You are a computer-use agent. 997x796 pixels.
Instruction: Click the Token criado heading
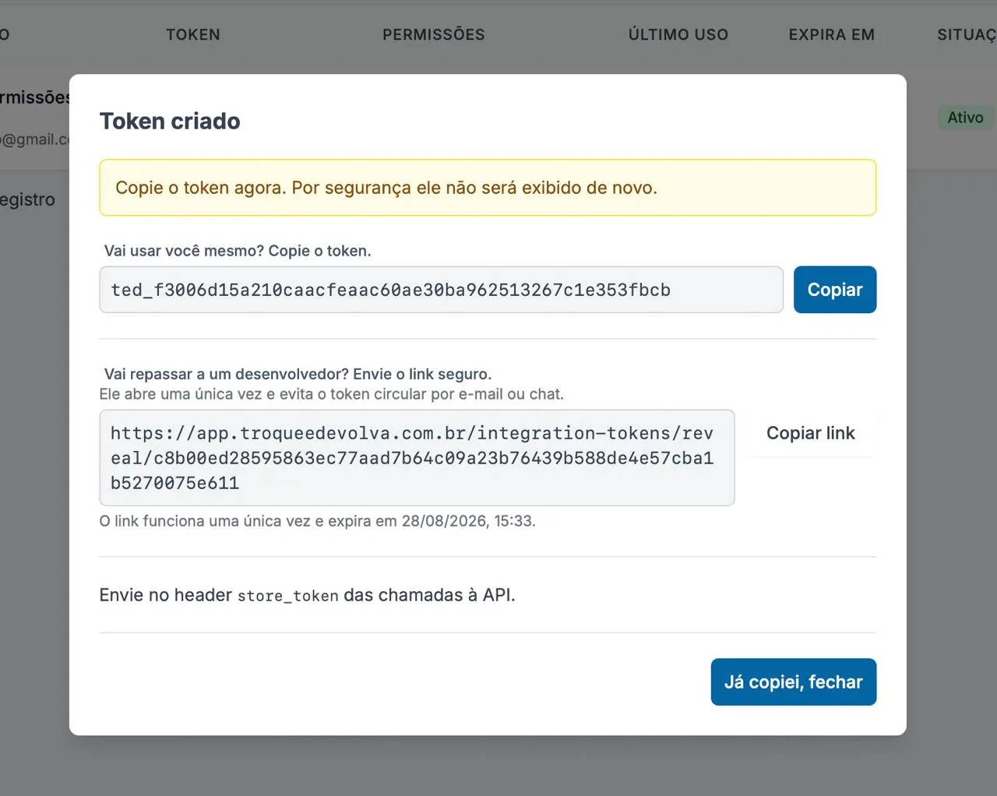click(170, 121)
